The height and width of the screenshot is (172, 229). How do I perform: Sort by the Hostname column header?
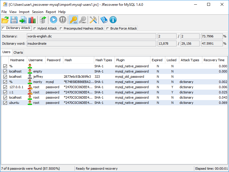tap(17, 60)
